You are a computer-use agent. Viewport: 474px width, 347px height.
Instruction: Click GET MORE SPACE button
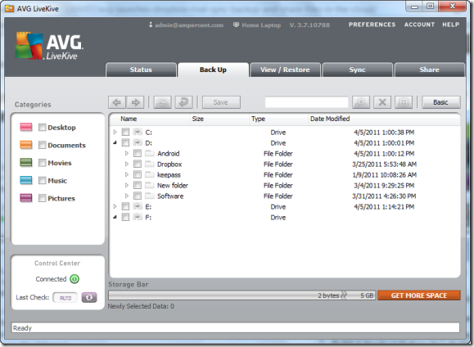tap(419, 295)
